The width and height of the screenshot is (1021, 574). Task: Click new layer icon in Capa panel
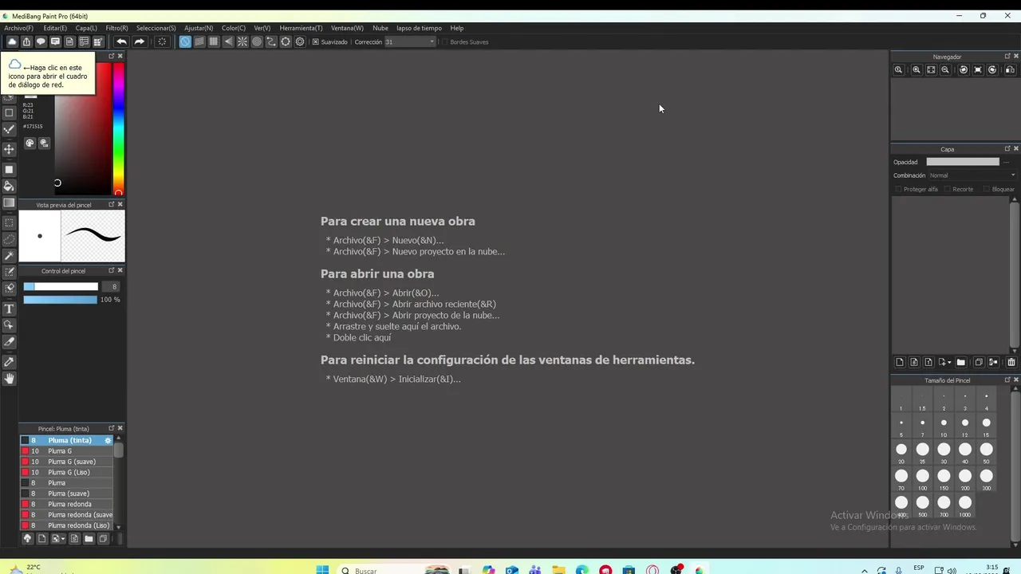coord(900,362)
